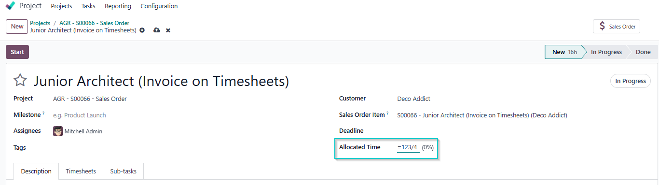This screenshot has width=659, height=185.
Task: Click Mitchell Admin avatar in Assignees
Action: pyautogui.click(x=58, y=131)
